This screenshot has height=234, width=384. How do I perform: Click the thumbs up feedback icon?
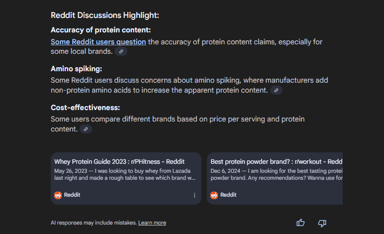click(300, 223)
